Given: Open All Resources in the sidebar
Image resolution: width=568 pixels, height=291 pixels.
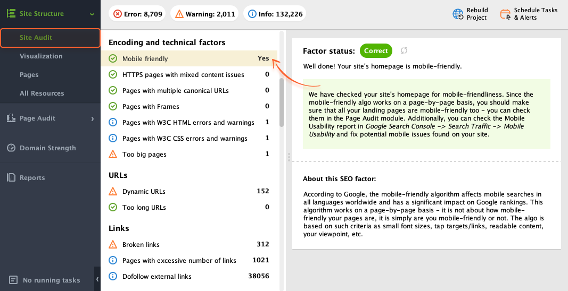Looking at the screenshot, I should (x=42, y=93).
